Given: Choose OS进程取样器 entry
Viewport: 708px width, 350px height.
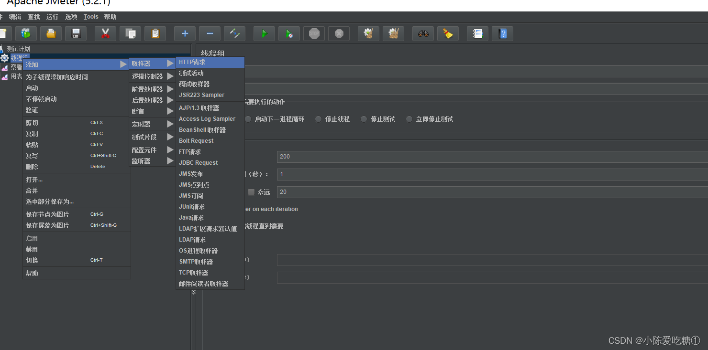Looking at the screenshot, I should 210,251.
